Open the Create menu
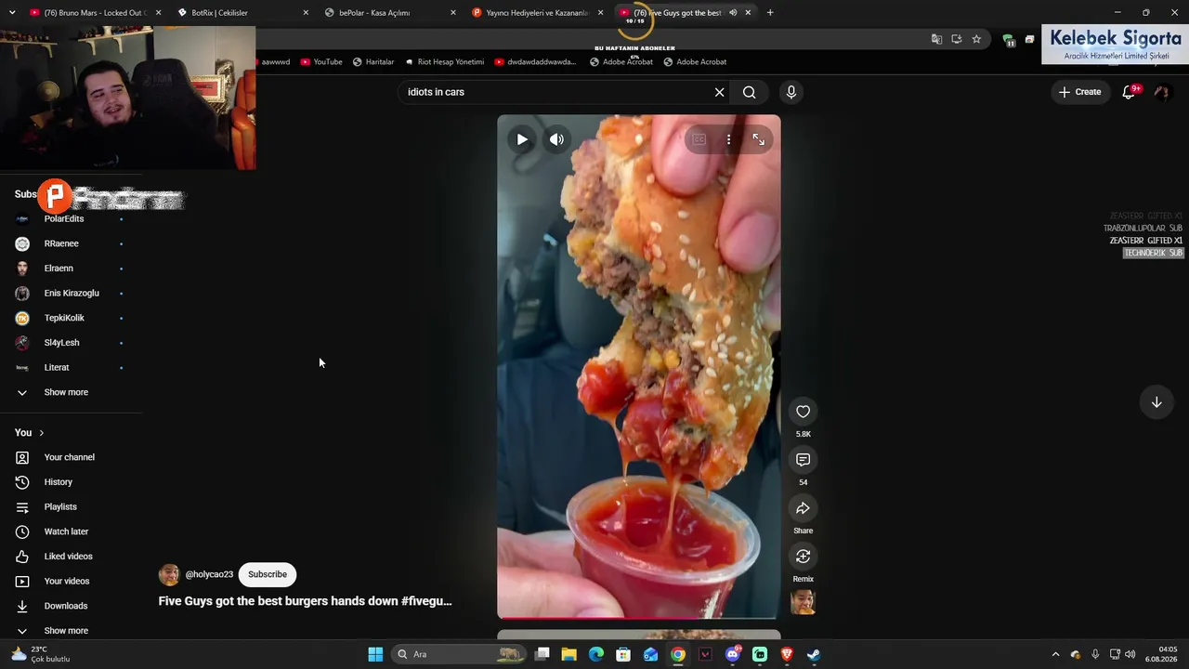Image resolution: width=1189 pixels, height=669 pixels. click(1079, 92)
